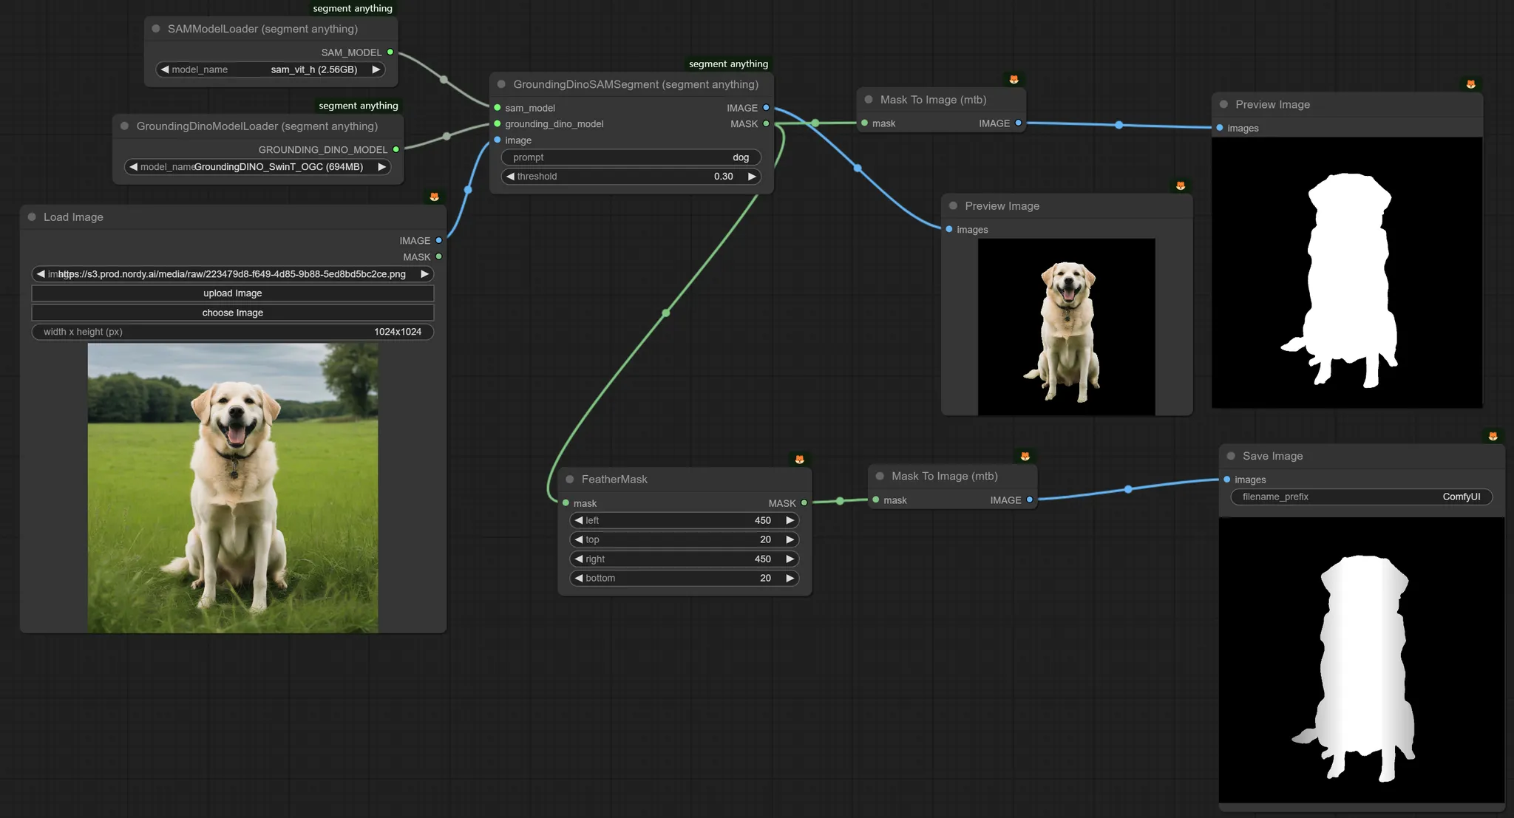Click the fox badge above Save Image node

1493,437
